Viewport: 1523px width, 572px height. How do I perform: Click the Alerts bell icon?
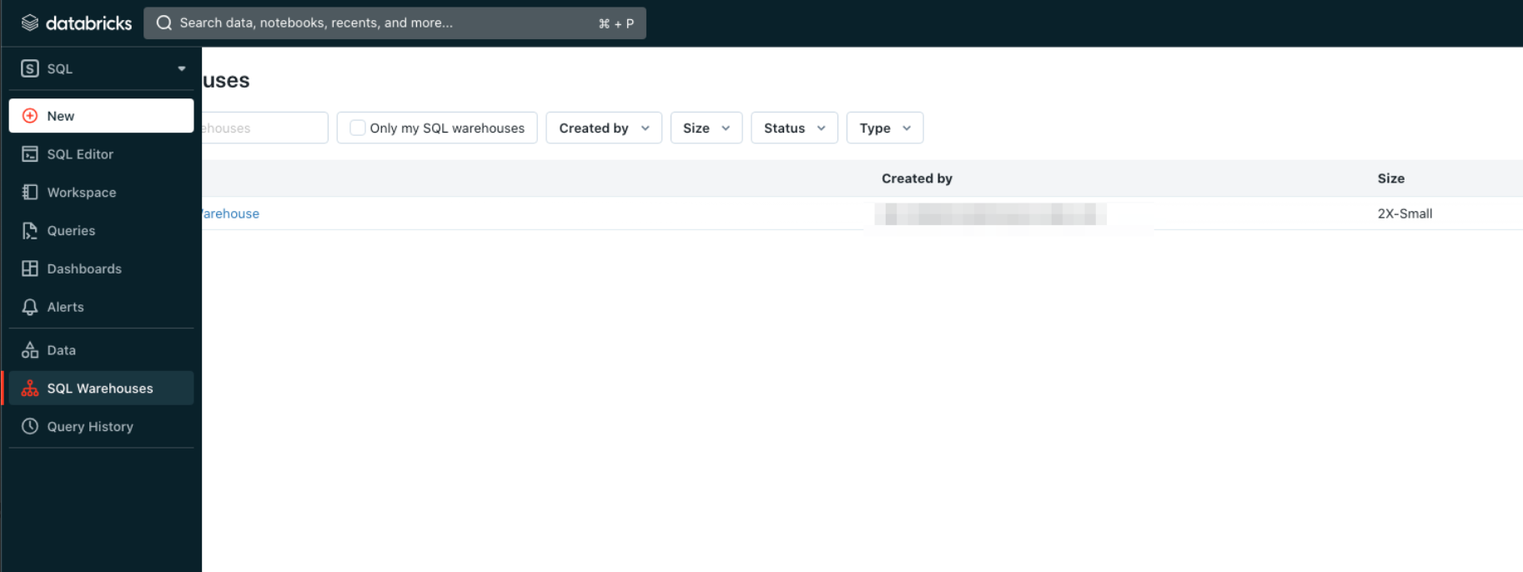(30, 307)
